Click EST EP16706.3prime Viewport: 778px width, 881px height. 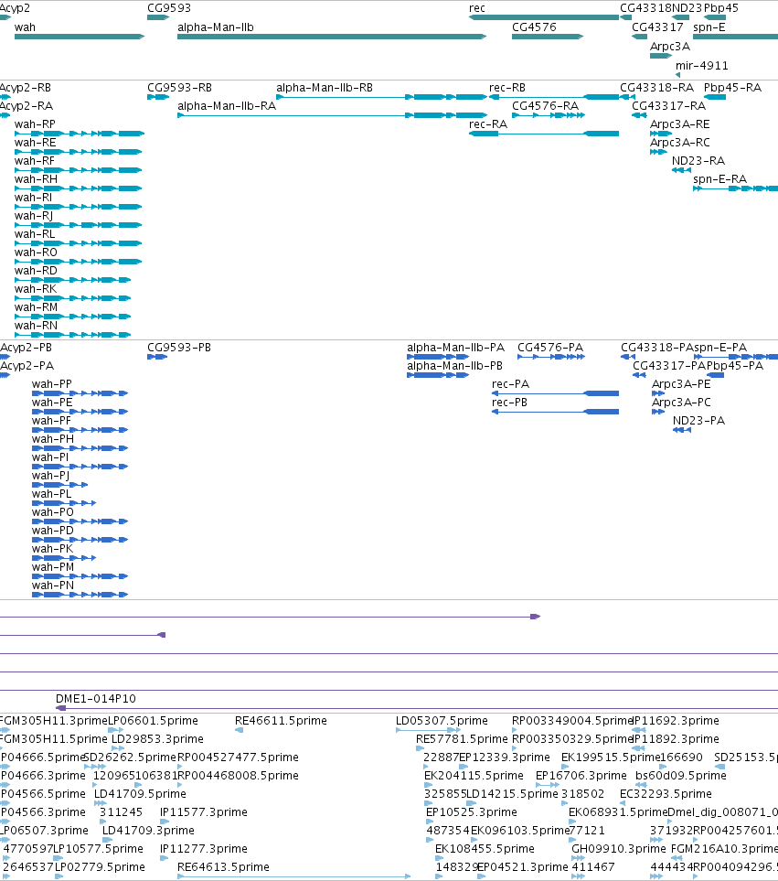548,784
